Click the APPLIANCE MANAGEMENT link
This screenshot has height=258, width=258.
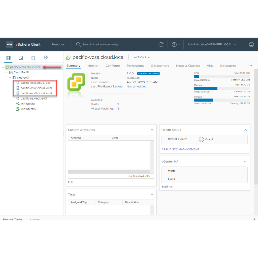(x=180, y=149)
